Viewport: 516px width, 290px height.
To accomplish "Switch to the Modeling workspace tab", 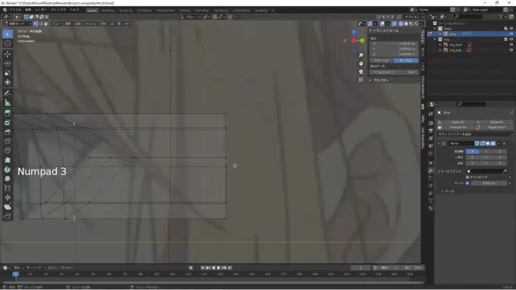I will 108,10.
